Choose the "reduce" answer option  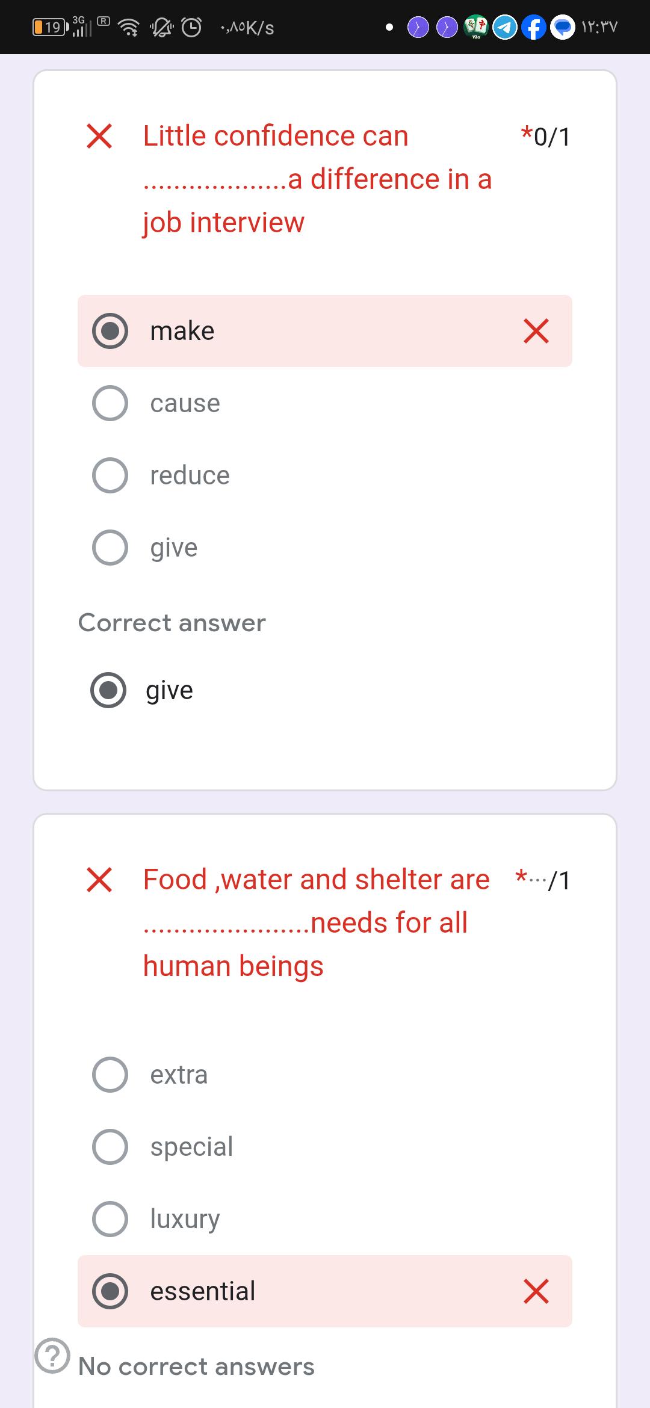pos(110,475)
